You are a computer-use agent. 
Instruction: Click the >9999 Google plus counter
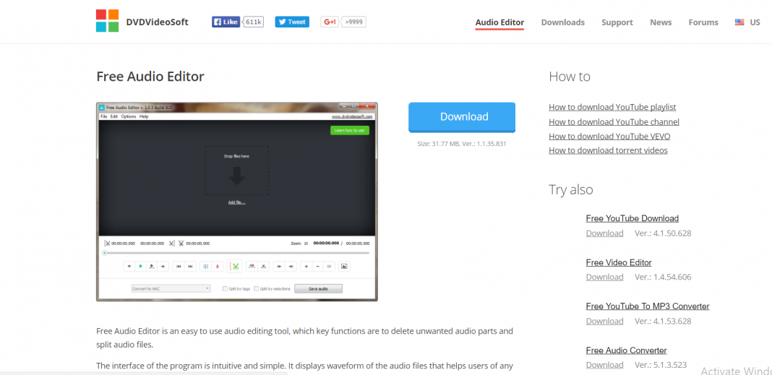point(354,22)
